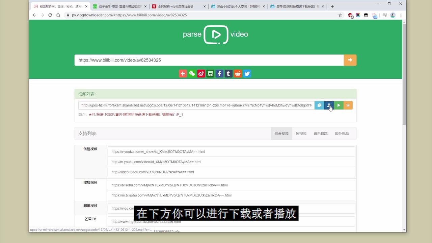Screen dimensions: 432x243
Task: Go forward in browser history
Action: [42, 15]
